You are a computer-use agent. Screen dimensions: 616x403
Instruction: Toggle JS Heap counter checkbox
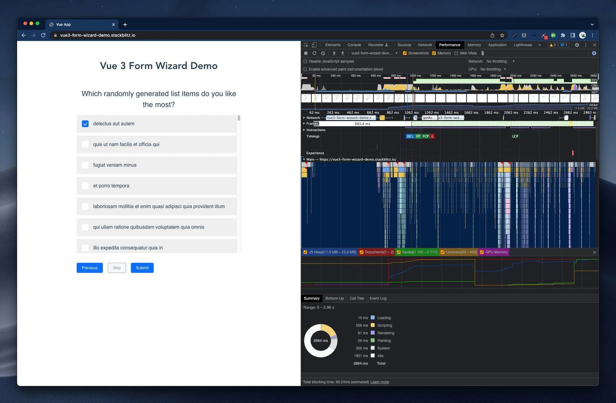(x=305, y=252)
